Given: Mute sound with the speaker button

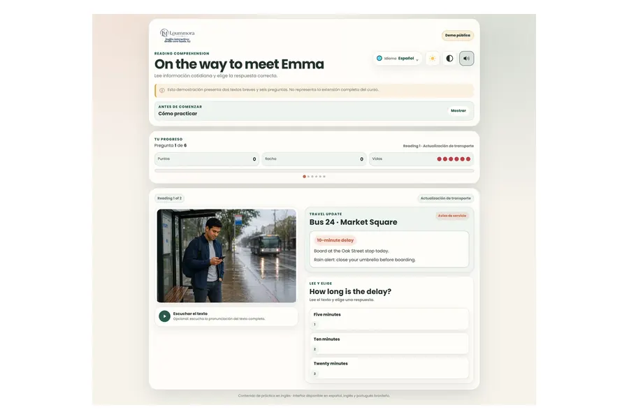Looking at the screenshot, I should click(467, 59).
